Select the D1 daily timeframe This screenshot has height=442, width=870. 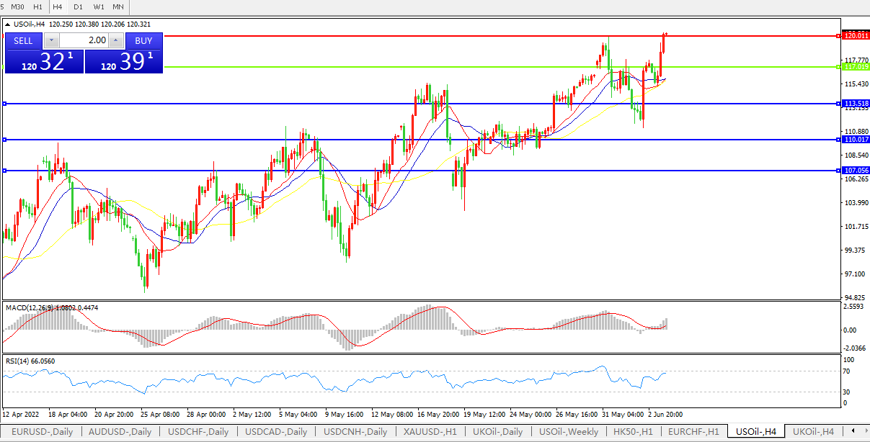(78, 6)
